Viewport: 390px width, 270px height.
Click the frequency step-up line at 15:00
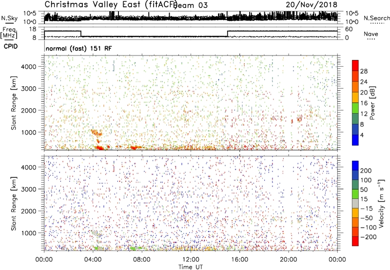coord(228,34)
